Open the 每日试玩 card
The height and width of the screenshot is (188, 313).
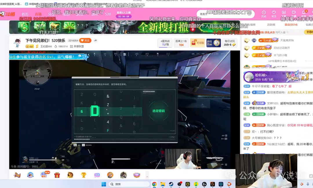coord(230,43)
